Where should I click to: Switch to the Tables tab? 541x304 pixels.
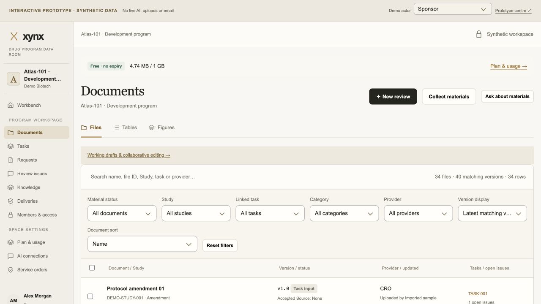(x=125, y=128)
